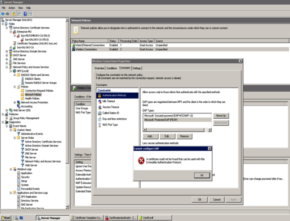Select Microsoft: Secured password (EAP-MSCHAP v2)
The image size is (290, 221).
[x=177, y=116]
